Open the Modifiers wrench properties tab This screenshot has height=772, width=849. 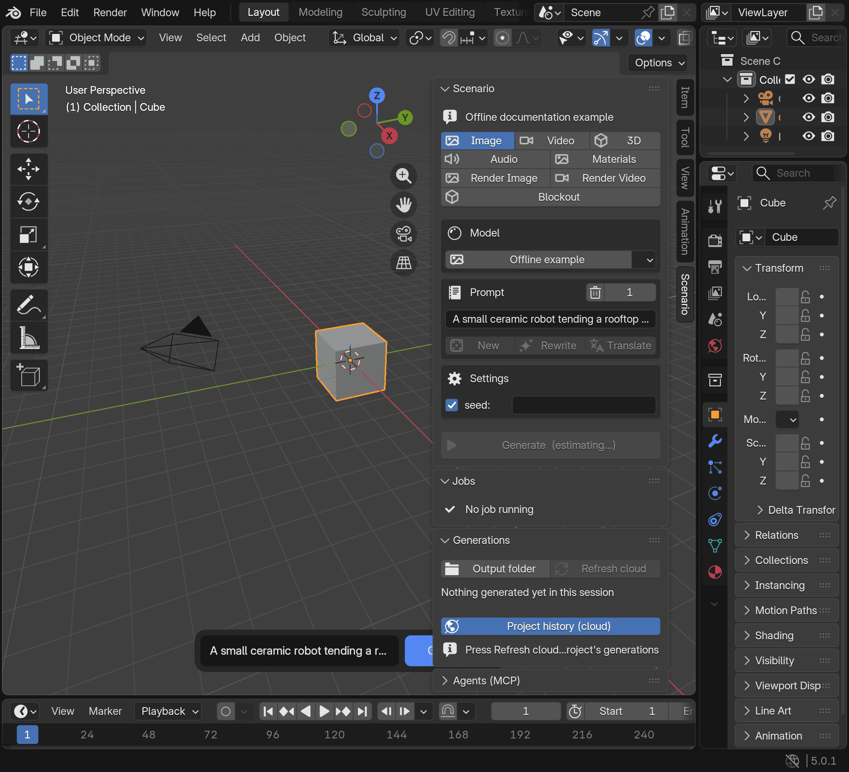tap(715, 441)
